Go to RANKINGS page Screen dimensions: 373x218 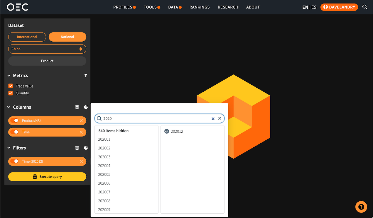tap(200, 7)
